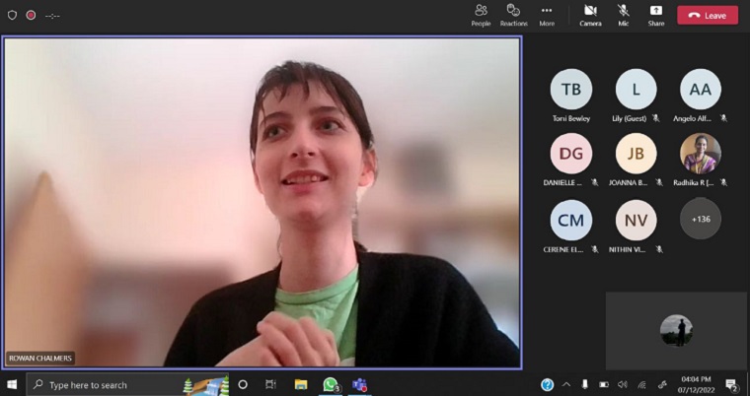The width and height of the screenshot is (750, 396).
Task: Unmute the Mic
Action: [x=624, y=14]
